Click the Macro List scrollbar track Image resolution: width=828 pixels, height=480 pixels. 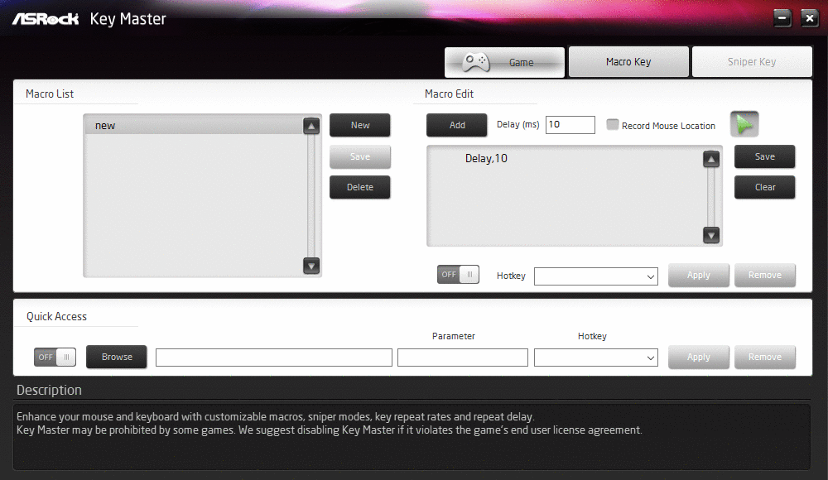point(311,196)
